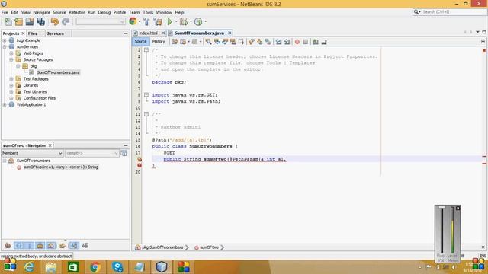The height and width of the screenshot is (274, 488).
Task: Click the Redo toolbar icon
Action: click(66, 21)
